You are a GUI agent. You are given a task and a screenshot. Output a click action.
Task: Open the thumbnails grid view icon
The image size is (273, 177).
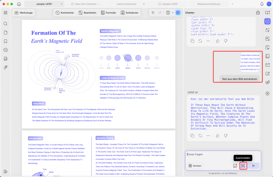tap(6, 13)
